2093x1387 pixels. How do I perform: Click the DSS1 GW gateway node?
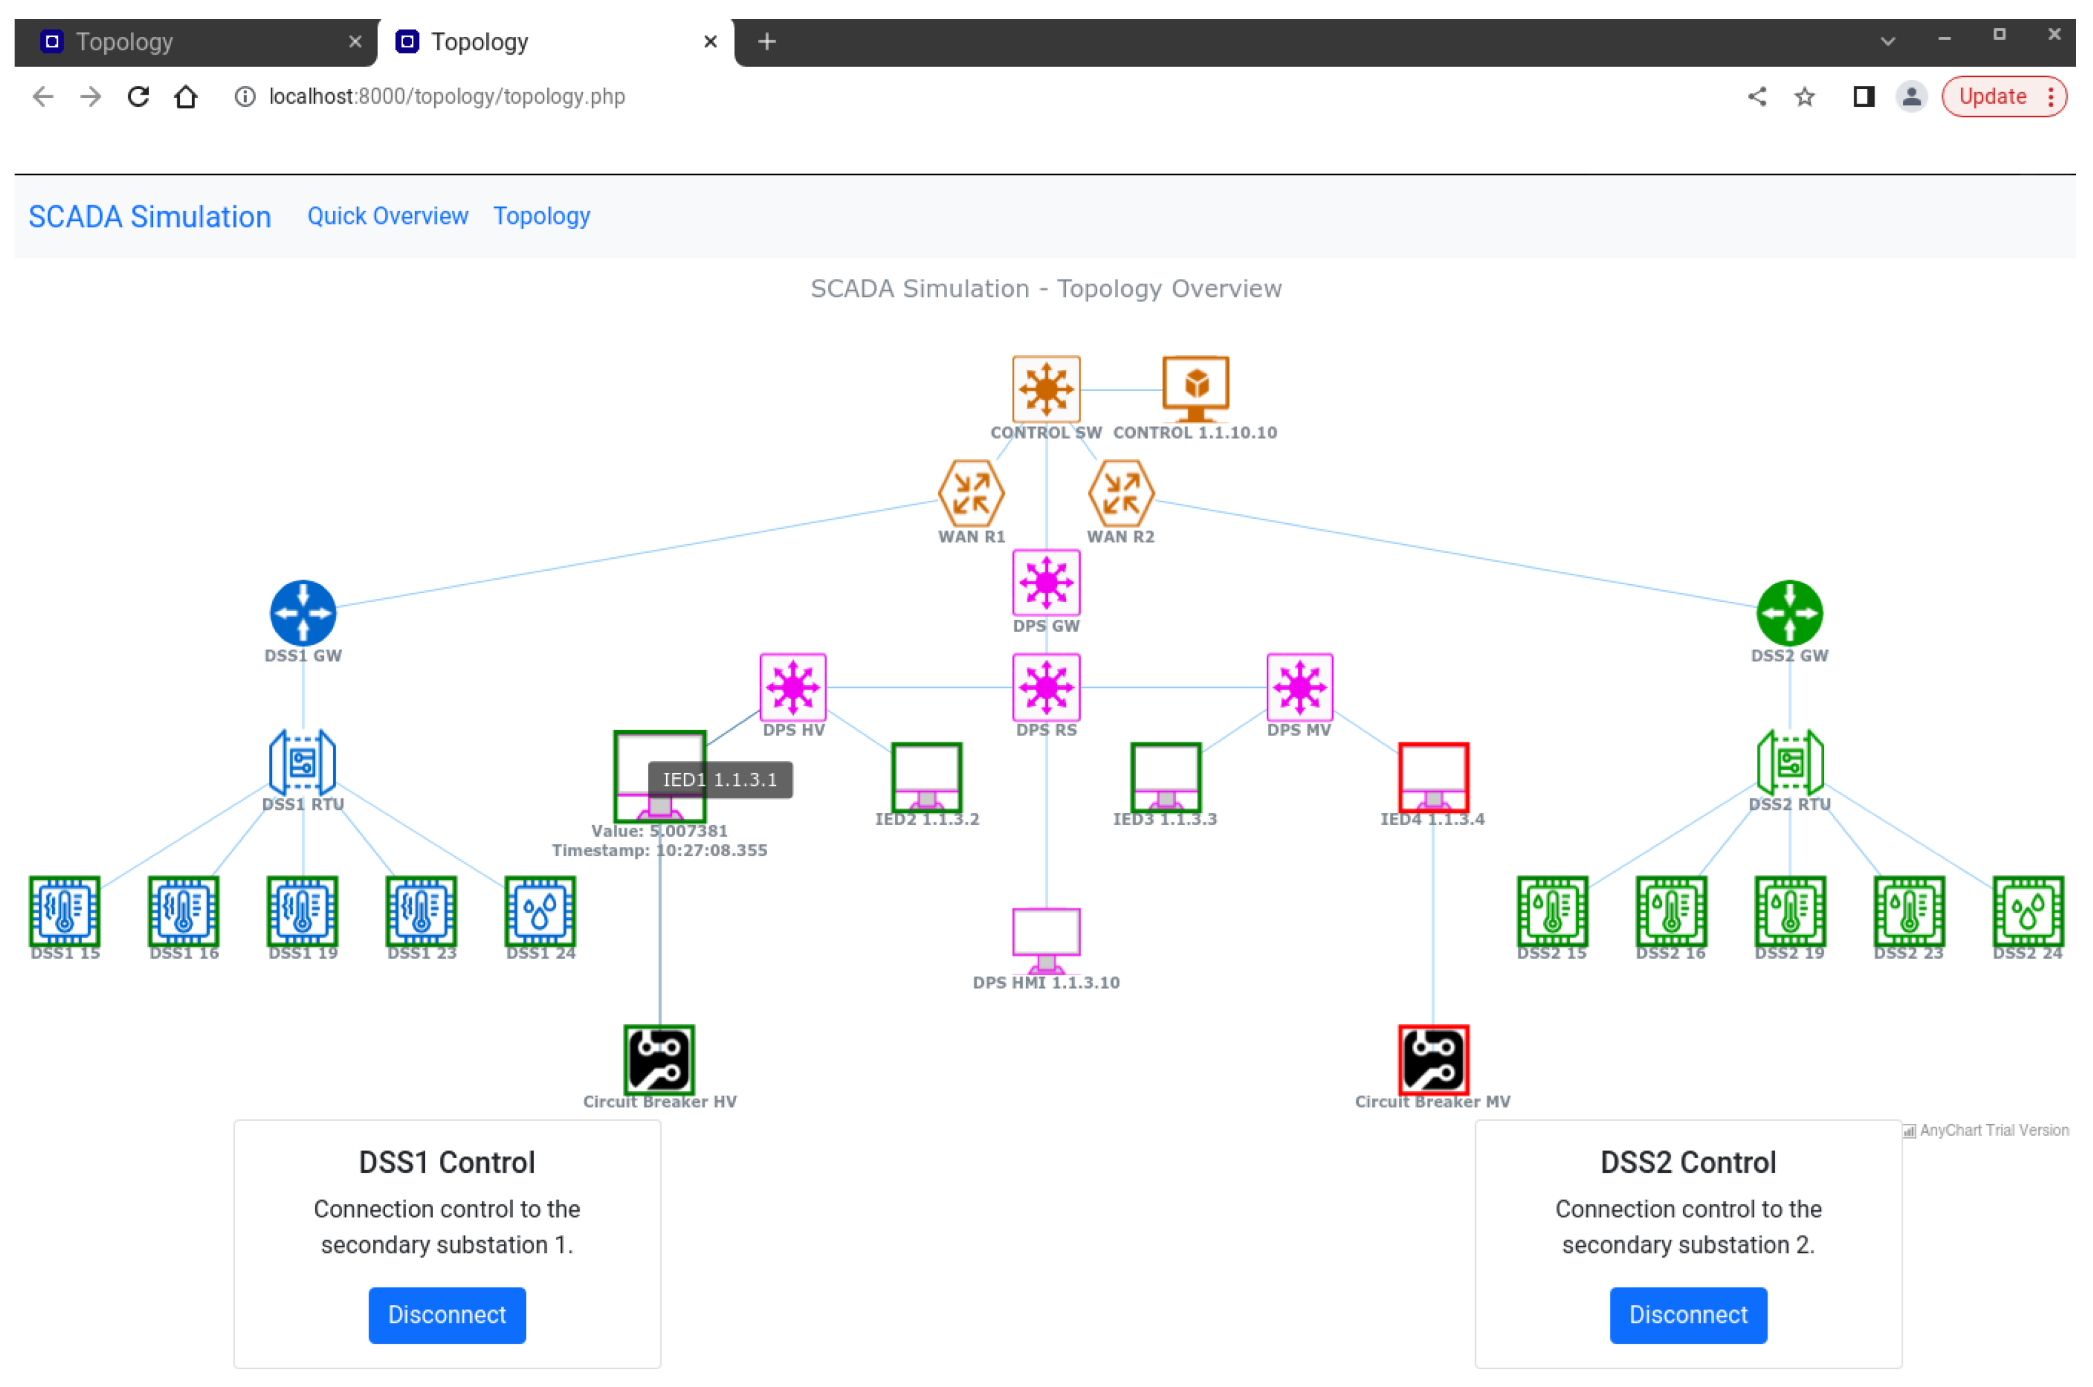click(x=303, y=612)
